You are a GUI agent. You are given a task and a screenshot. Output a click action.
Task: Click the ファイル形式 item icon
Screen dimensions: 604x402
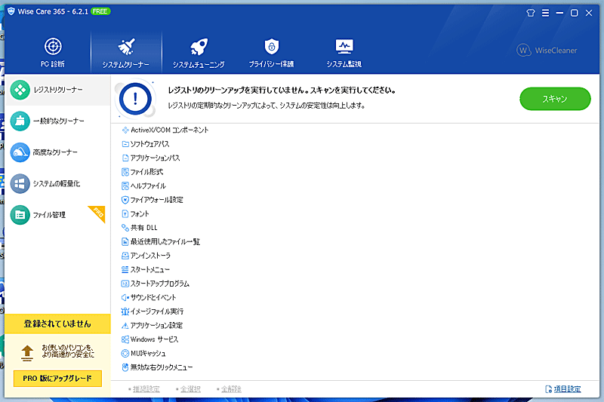(125, 172)
